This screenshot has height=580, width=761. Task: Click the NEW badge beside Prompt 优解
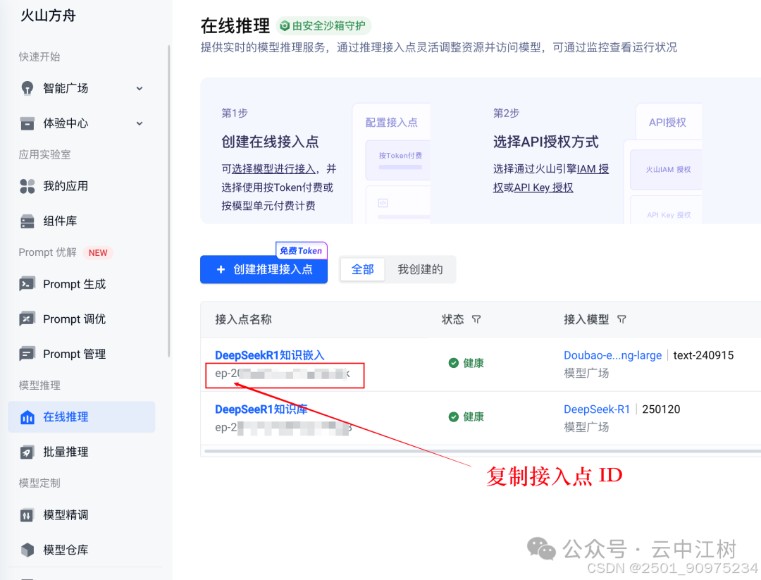tap(98, 253)
